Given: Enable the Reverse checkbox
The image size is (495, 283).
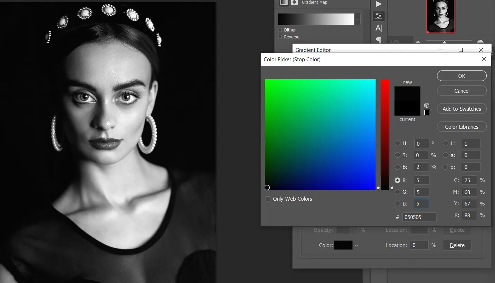Looking at the screenshot, I should (x=280, y=37).
